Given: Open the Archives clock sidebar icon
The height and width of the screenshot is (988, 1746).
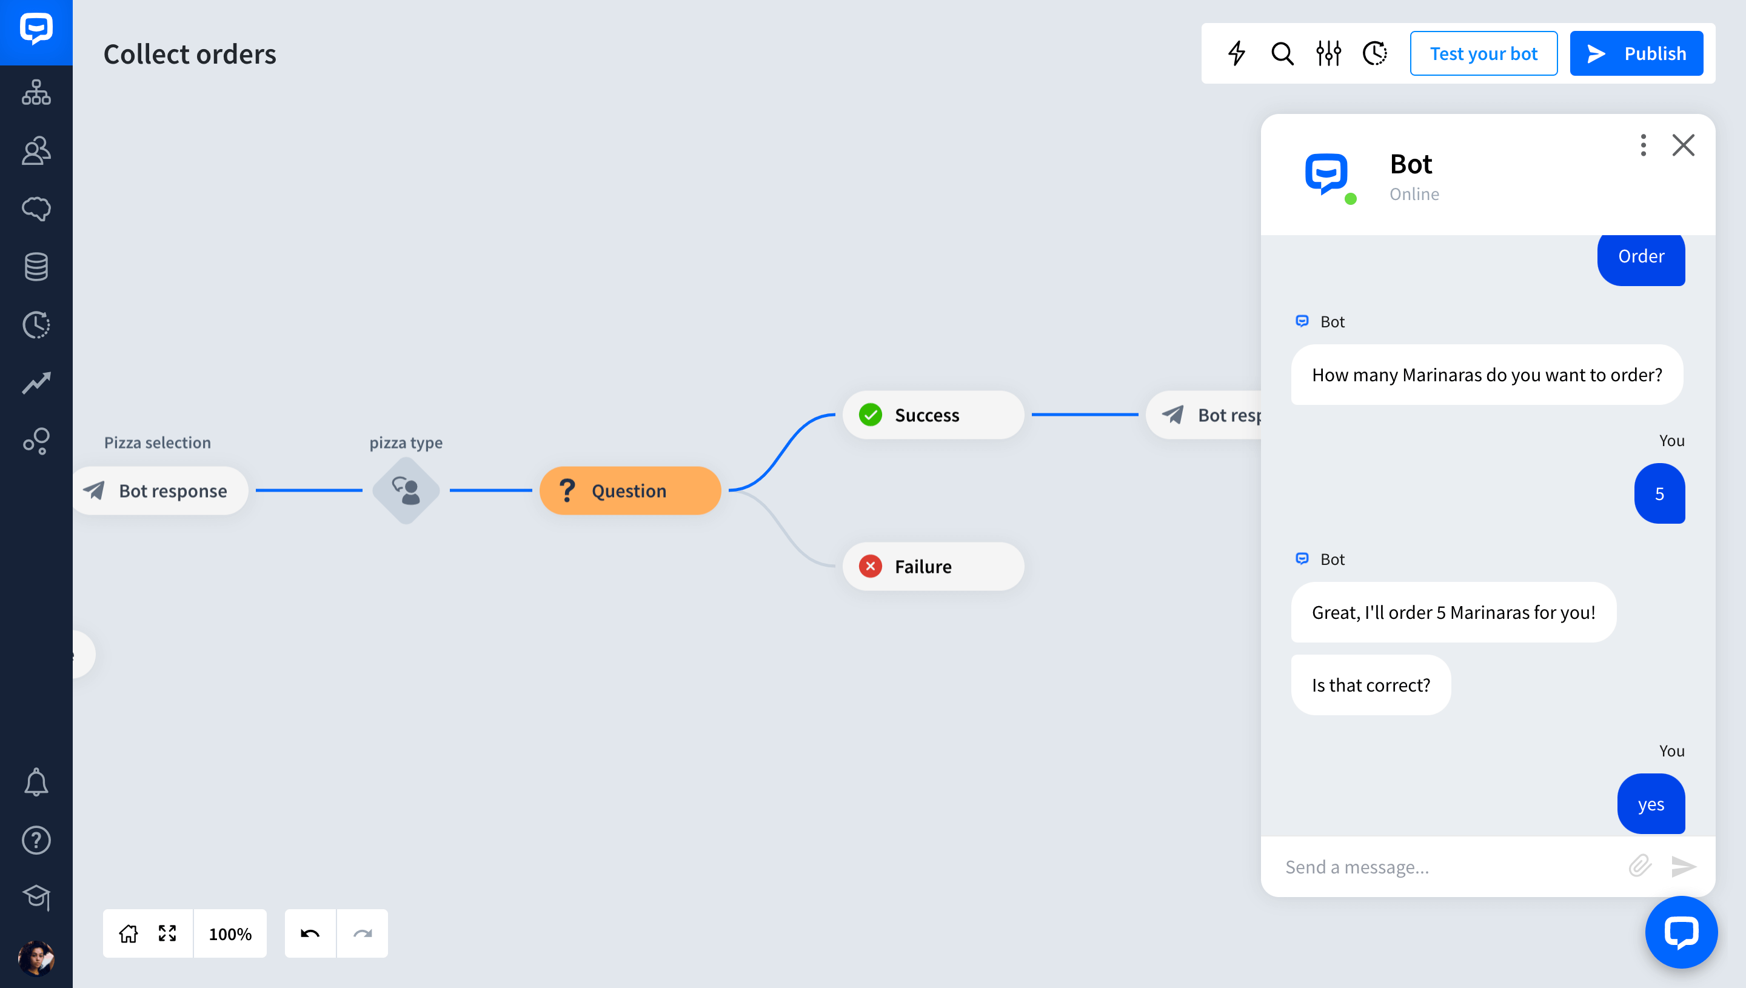Looking at the screenshot, I should pos(36,325).
